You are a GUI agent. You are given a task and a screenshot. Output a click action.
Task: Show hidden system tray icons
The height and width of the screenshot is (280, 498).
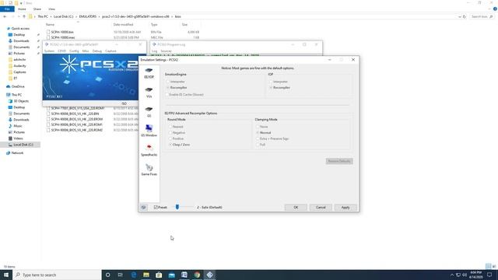(x=452, y=275)
